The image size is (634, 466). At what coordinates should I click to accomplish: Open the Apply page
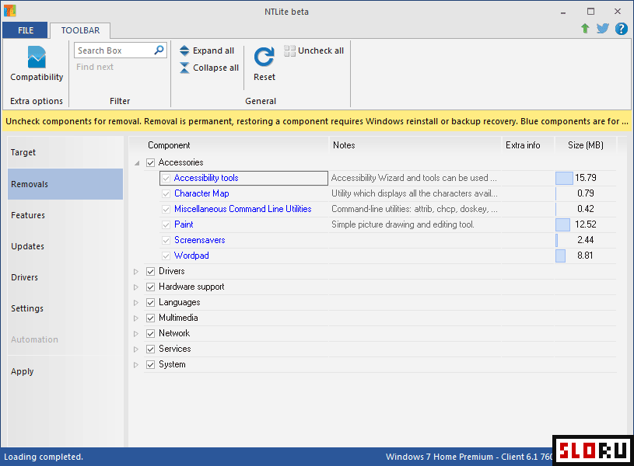[x=65, y=371]
